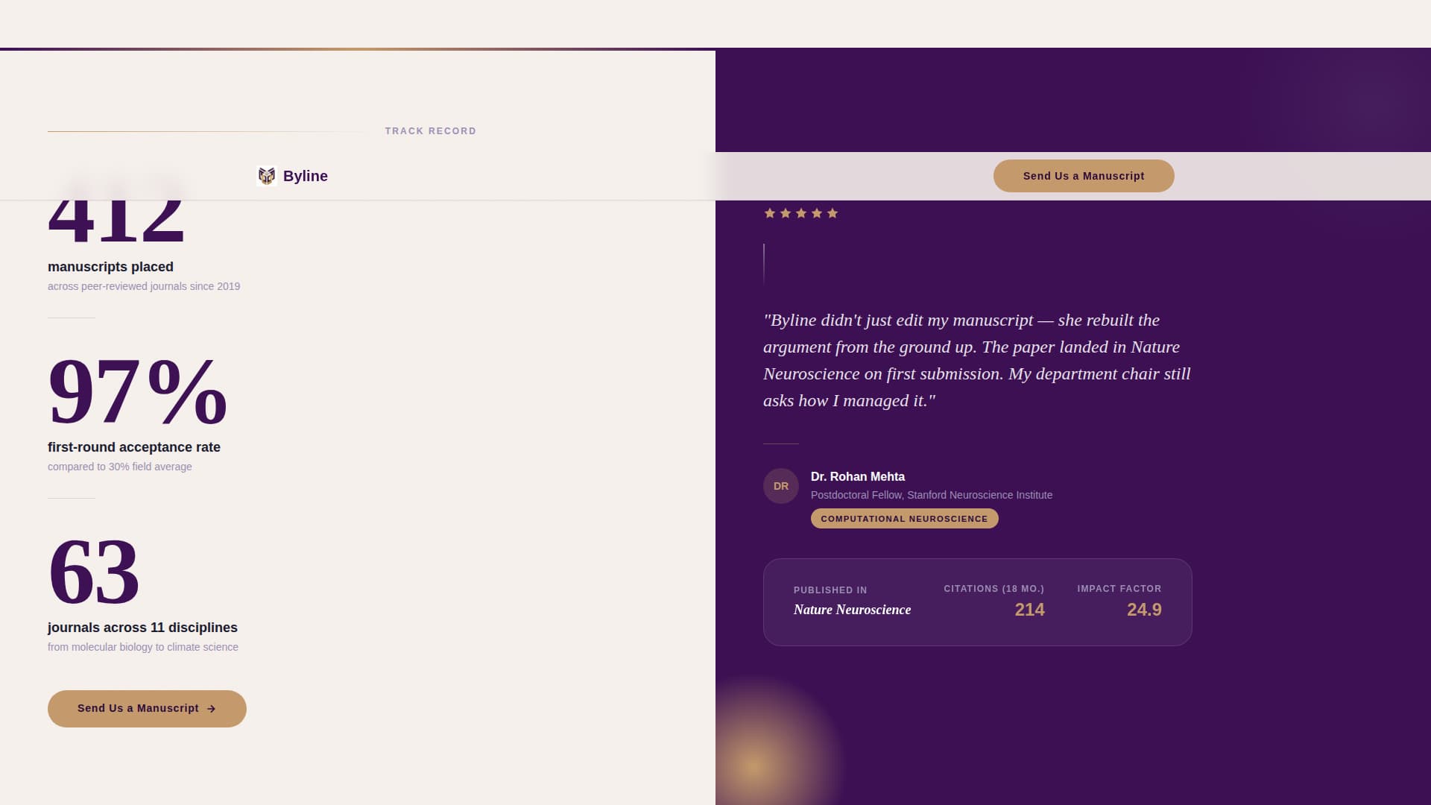Click the TRACK RECORD heading label
This screenshot has height=805, width=1431.
(x=431, y=131)
